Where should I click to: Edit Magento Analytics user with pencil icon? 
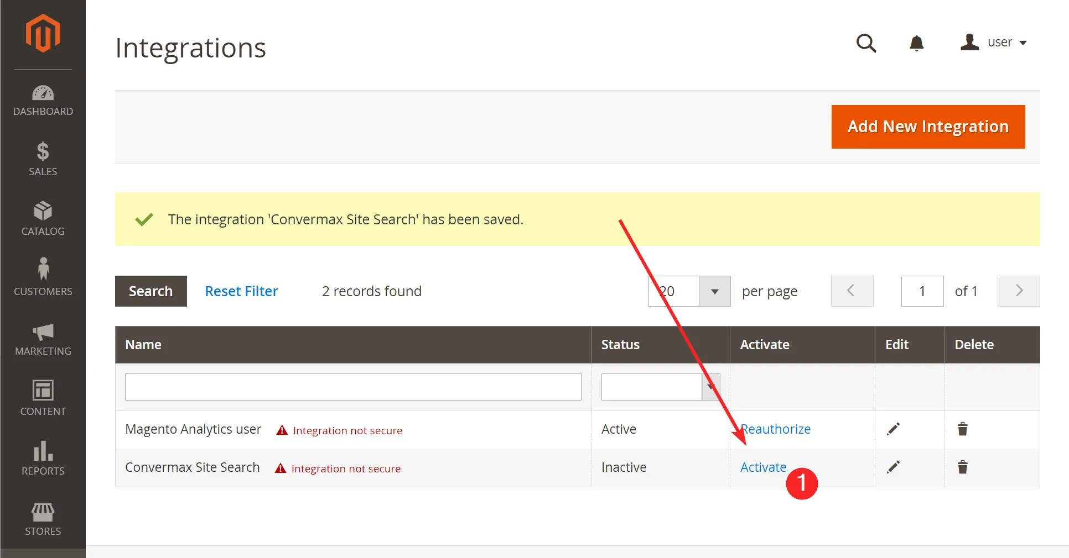pos(893,429)
